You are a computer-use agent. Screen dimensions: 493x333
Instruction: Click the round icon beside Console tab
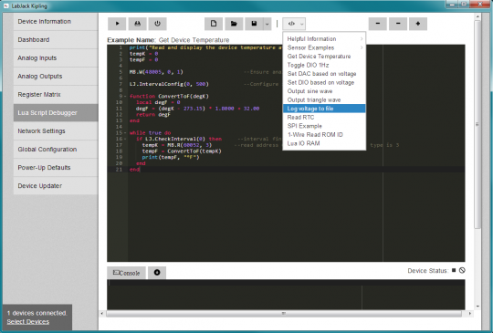click(157, 273)
